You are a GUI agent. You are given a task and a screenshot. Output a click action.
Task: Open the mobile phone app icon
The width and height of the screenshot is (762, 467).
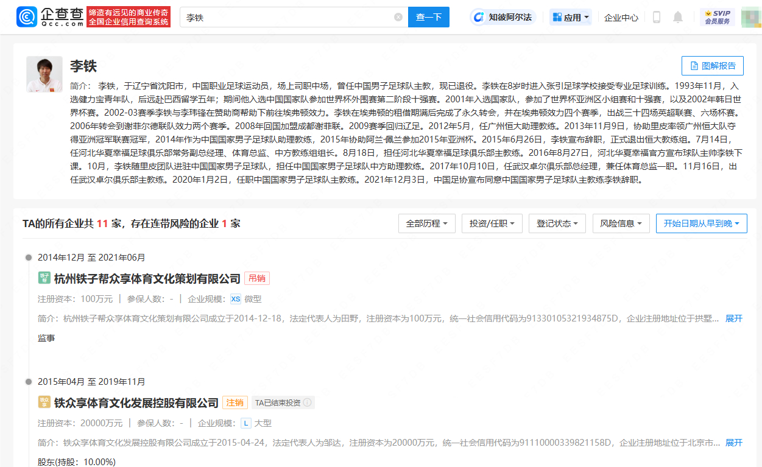(657, 17)
